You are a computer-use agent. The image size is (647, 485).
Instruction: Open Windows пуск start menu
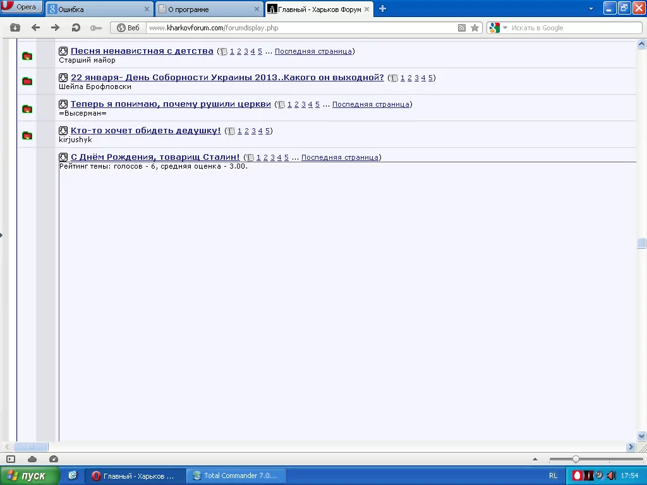(x=29, y=476)
